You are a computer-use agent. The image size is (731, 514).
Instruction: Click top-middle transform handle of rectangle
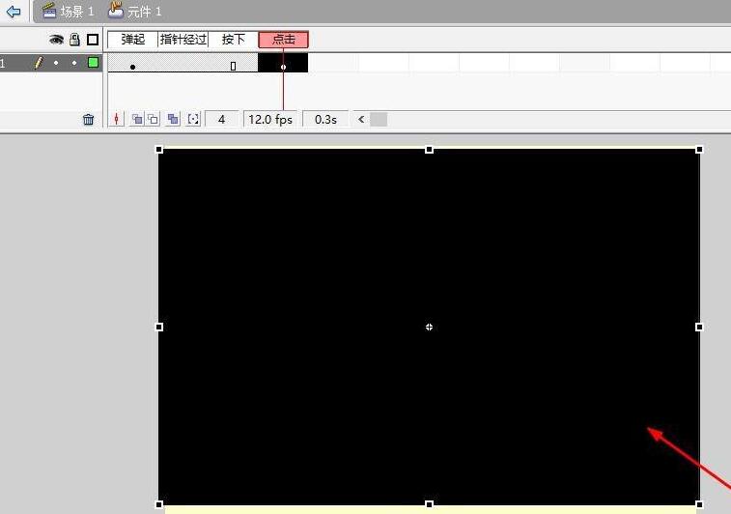(x=429, y=150)
